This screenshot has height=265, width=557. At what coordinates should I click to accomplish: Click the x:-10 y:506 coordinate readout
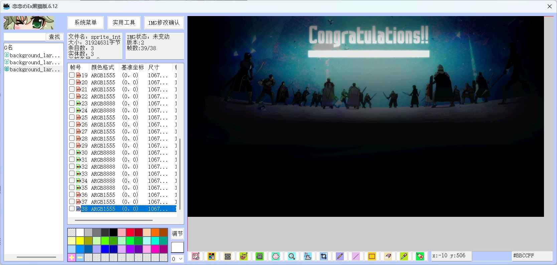(449, 256)
